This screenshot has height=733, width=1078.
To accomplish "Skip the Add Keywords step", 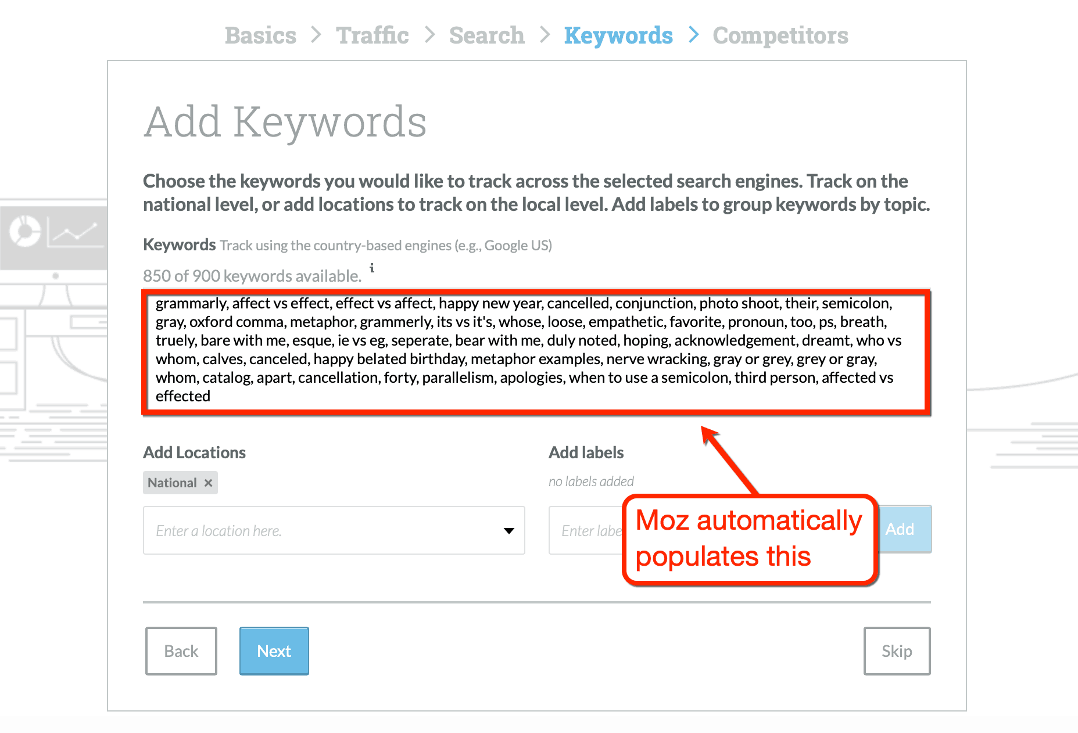I will coord(897,651).
